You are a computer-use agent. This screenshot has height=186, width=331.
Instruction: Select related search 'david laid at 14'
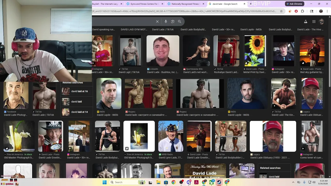pos(76,112)
